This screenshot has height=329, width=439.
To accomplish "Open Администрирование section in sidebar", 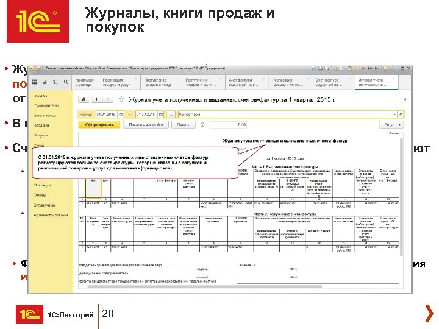I will (x=51, y=215).
